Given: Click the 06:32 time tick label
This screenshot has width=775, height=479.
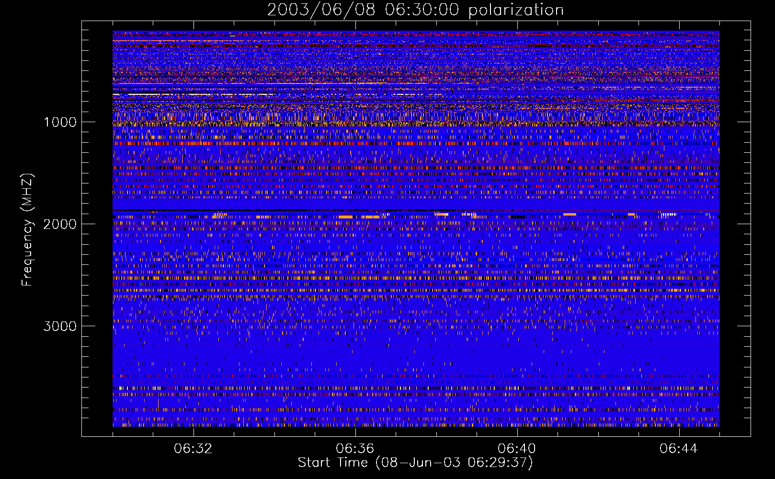Looking at the screenshot, I should pyautogui.click(x=193, y=449).
